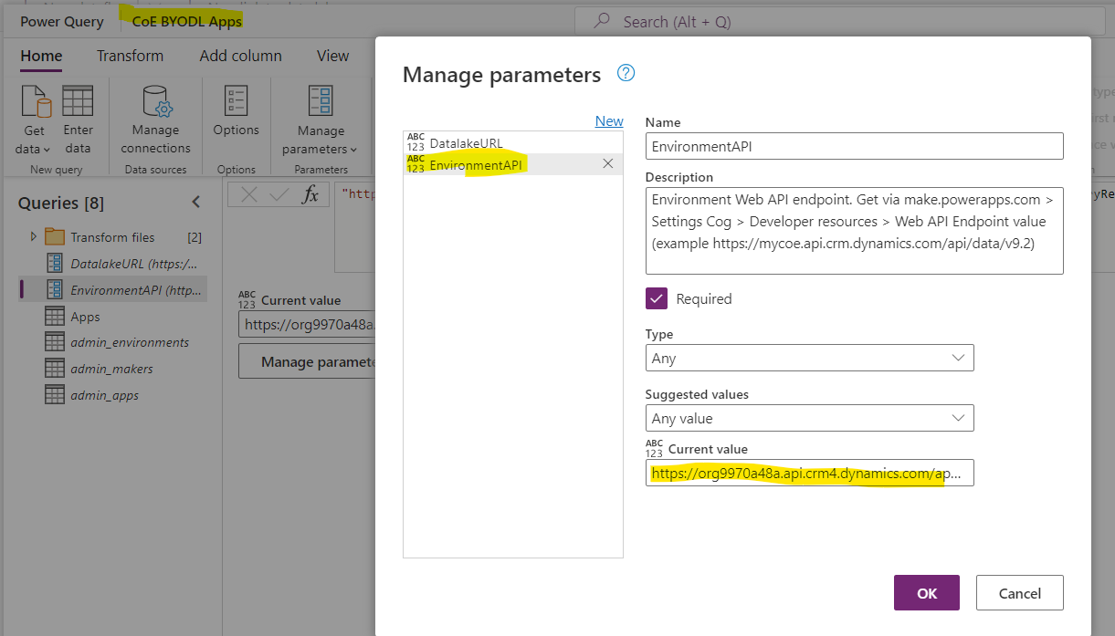This screenshot has height=636, width=1115.
Task: Click the New parameter link
Action: (x=608, y=120)
